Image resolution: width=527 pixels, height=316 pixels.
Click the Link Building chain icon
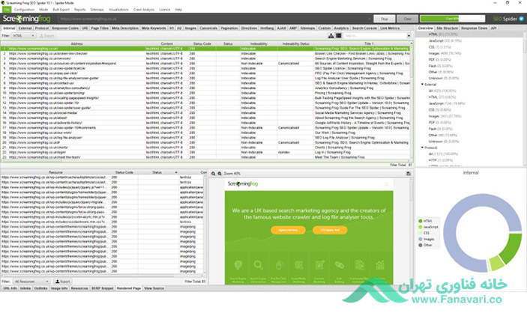pyautogui.click(x=339, y=265)
